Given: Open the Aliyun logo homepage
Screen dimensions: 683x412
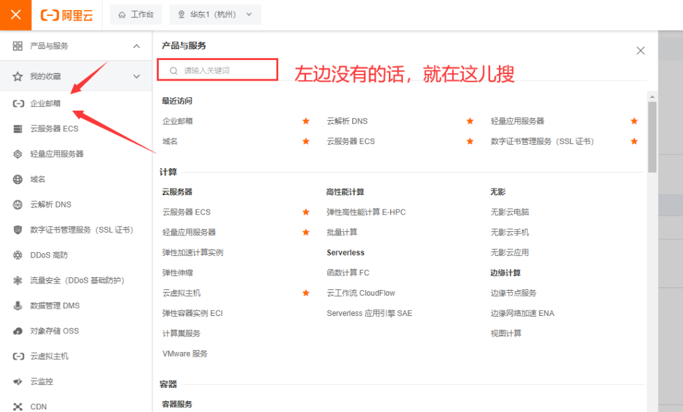Looking at the screenshot, I should point(67,15).
